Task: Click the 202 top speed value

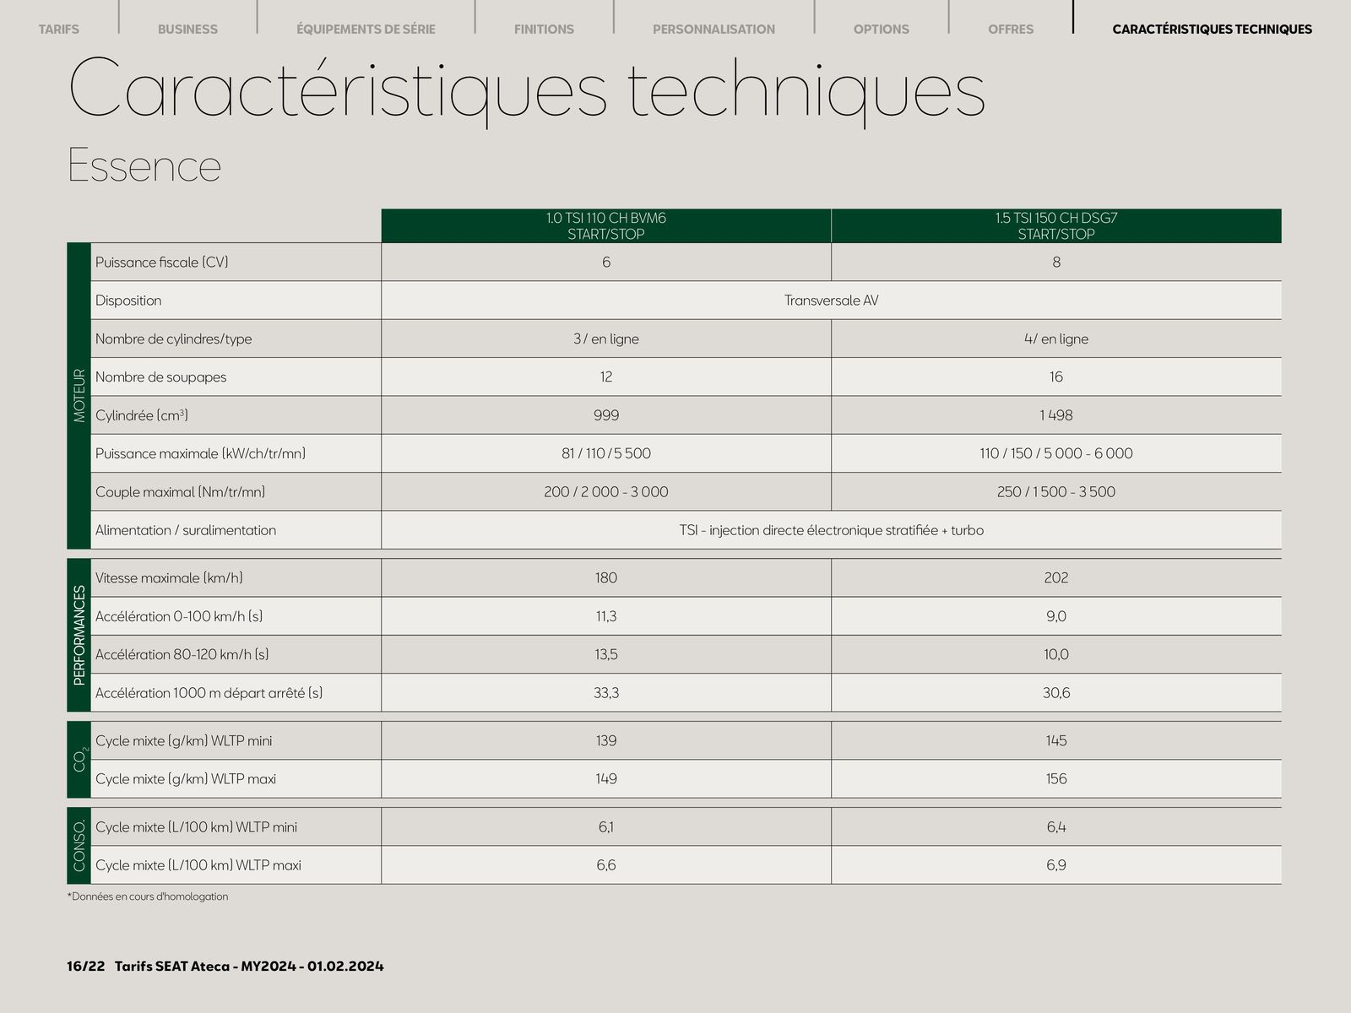Action: tap(1056, 578)
